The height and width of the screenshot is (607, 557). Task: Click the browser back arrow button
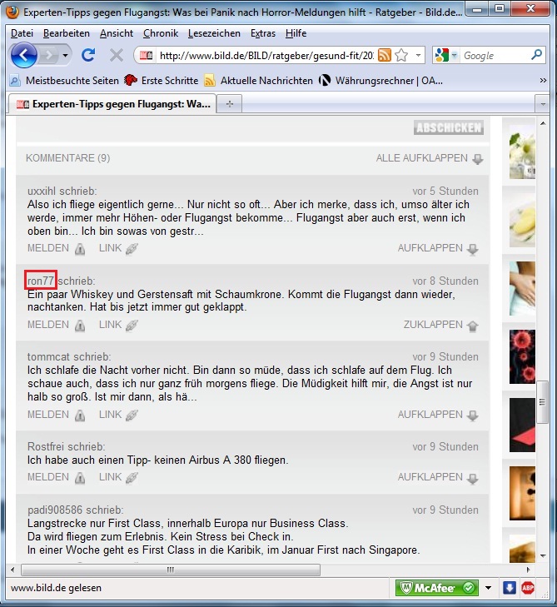(24, 55)
